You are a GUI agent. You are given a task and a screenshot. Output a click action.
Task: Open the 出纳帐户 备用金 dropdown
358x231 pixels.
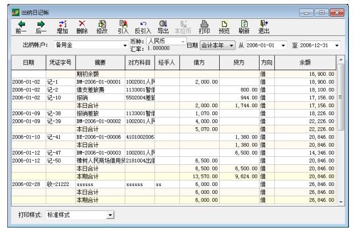125,45
